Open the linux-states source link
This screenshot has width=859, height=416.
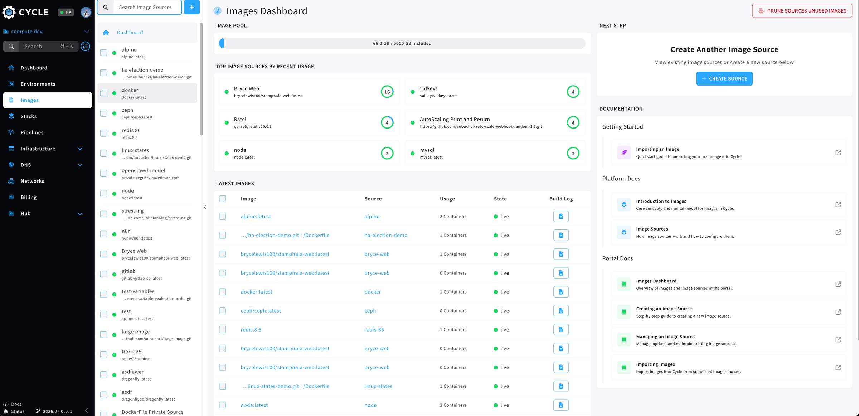[x=378, y=386]
